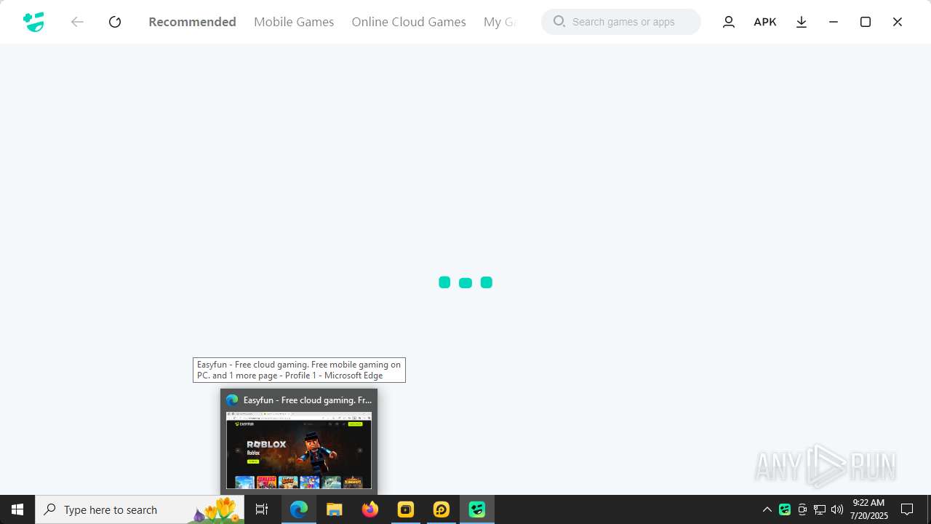
Task: Open the volume speaker tray icon
Action: pos(837,509)
